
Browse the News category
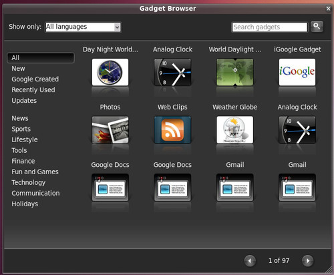[x=20, y=118]
